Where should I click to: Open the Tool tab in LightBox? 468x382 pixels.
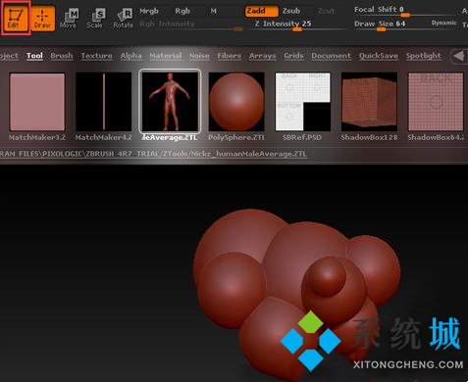point(34,56)
